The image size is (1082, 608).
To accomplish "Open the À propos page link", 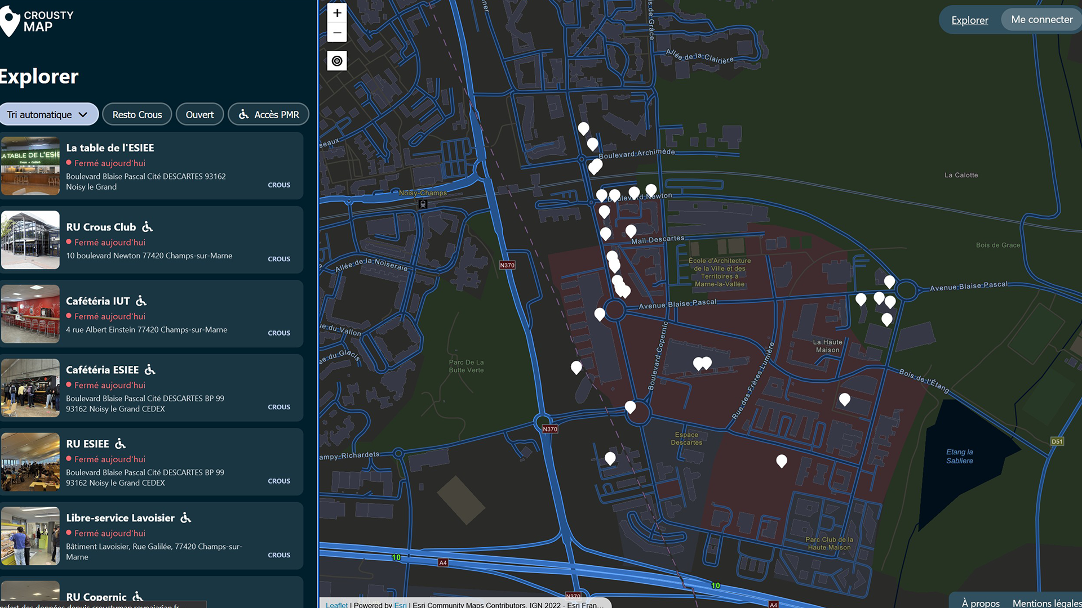I will pyautogui.click(x=981, y=603).
